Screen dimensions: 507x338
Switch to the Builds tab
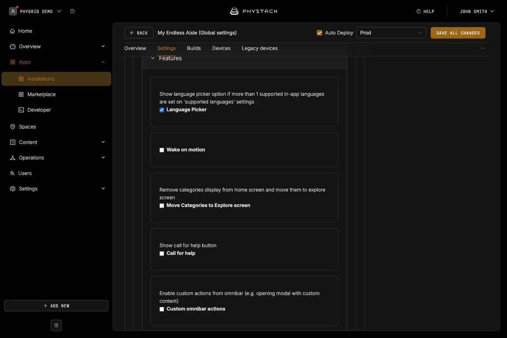pos(194,48)
